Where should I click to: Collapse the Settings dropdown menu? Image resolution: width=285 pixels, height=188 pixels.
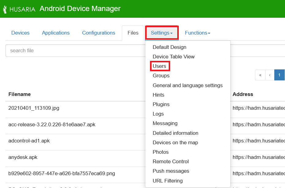coord(162,33)
